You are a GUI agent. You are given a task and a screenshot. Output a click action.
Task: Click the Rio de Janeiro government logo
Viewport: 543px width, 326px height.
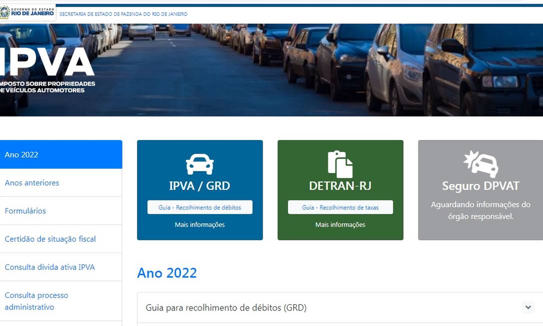tap(27, 12)
